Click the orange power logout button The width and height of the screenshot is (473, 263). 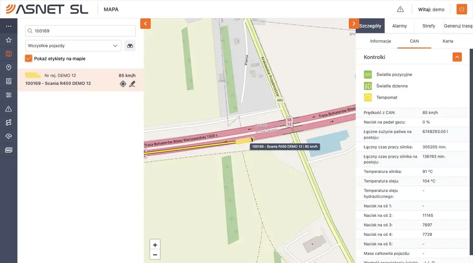coord(462,9)
